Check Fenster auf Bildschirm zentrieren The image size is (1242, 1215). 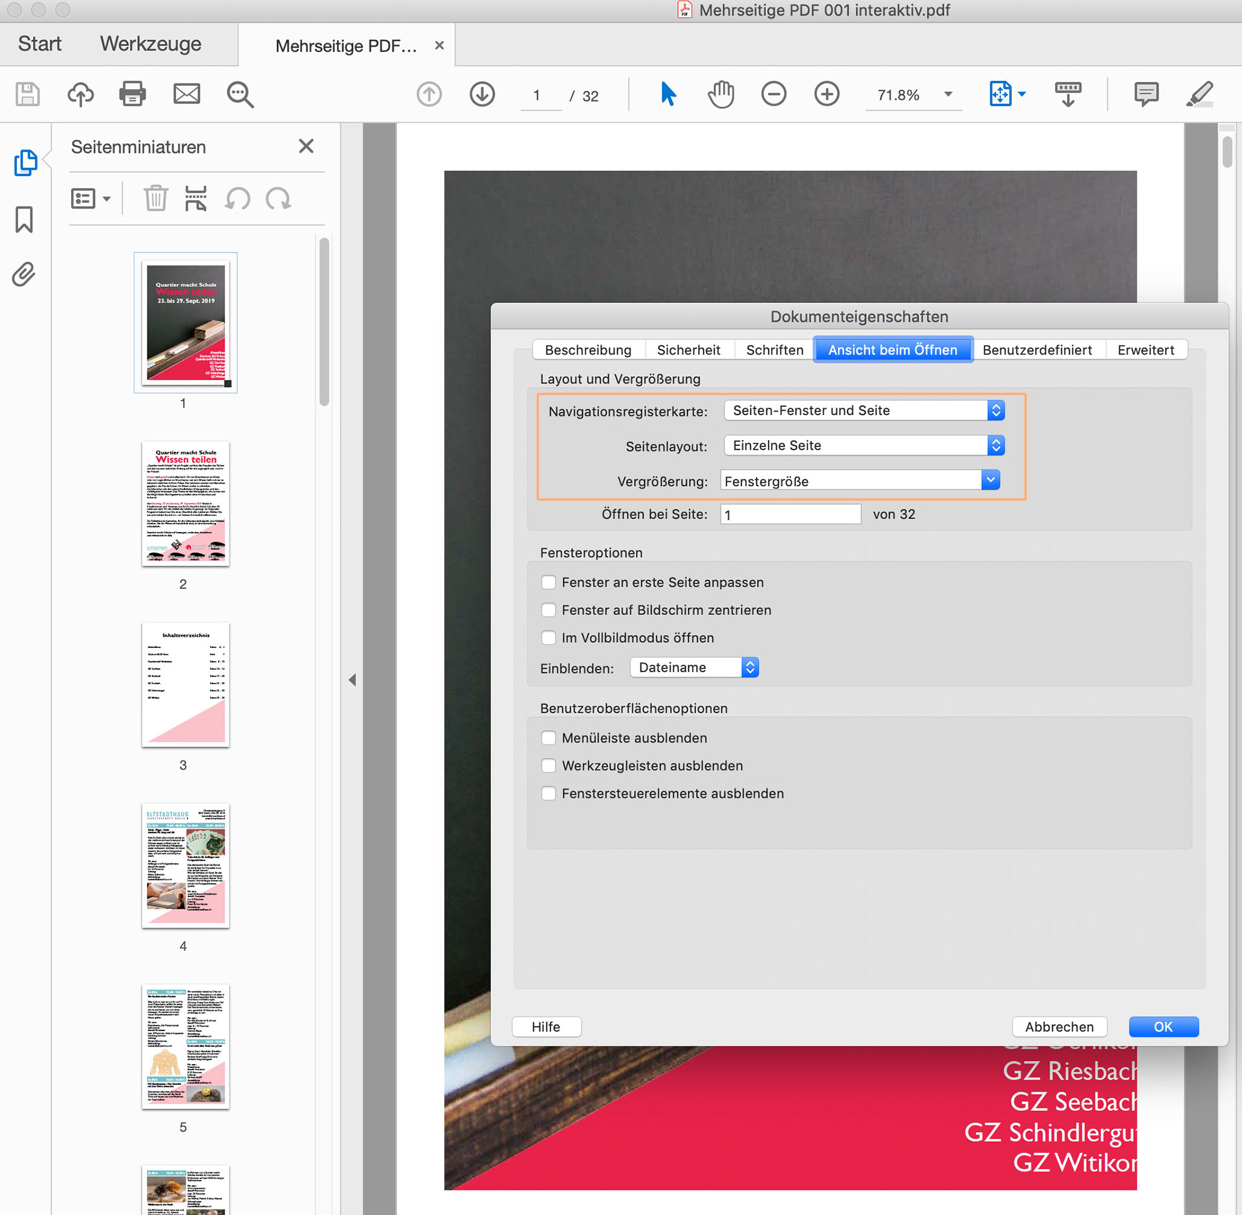pos(549,610)
